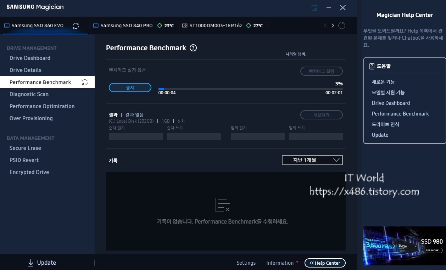Image resolution: width=446 pixels, height=270 pixels.
Task: Click the Help Center toggle button
Action: point(325,263)
